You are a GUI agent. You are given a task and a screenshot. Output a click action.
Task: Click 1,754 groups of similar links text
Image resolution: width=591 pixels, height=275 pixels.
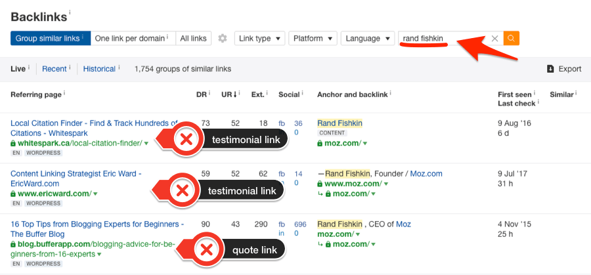coord(183,69)
